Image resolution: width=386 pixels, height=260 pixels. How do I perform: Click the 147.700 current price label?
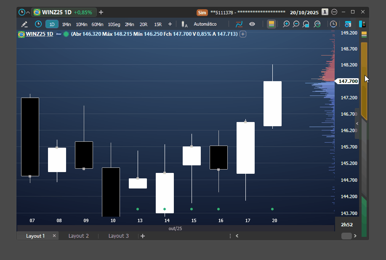[348, 81]
